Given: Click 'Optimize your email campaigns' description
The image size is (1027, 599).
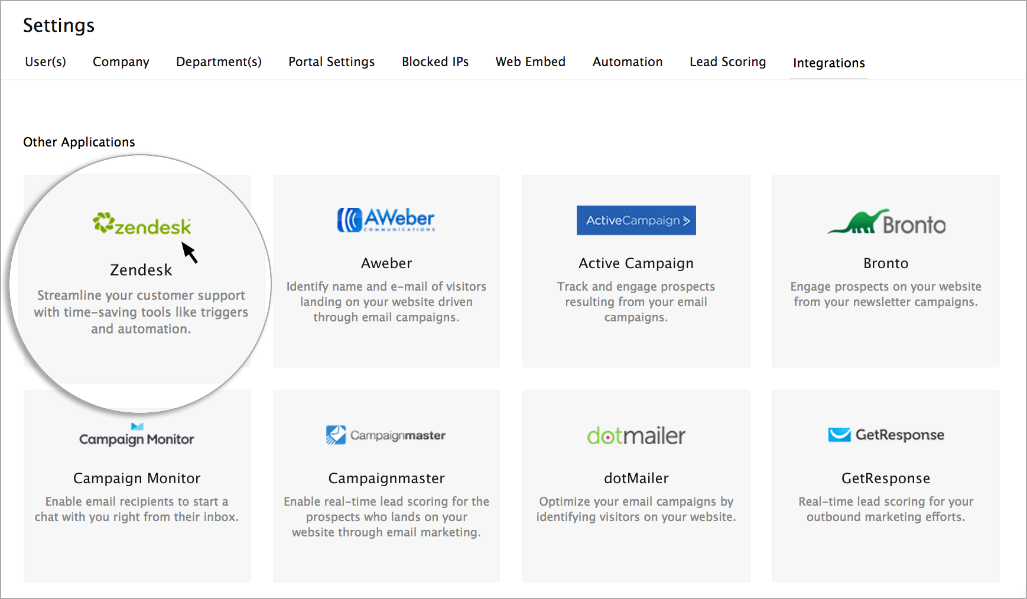Looking at the screenshot, I should 636,509.
